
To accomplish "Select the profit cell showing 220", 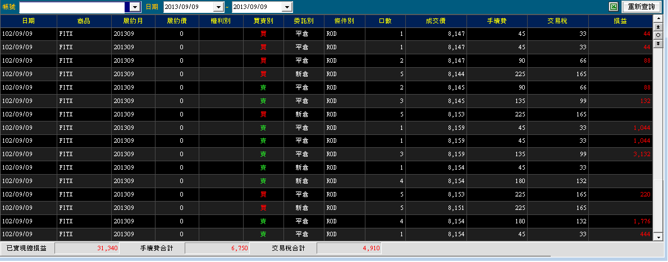I will 620,194.
